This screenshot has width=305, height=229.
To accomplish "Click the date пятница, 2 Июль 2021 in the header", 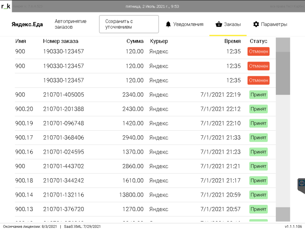I will tap(145, 6).
